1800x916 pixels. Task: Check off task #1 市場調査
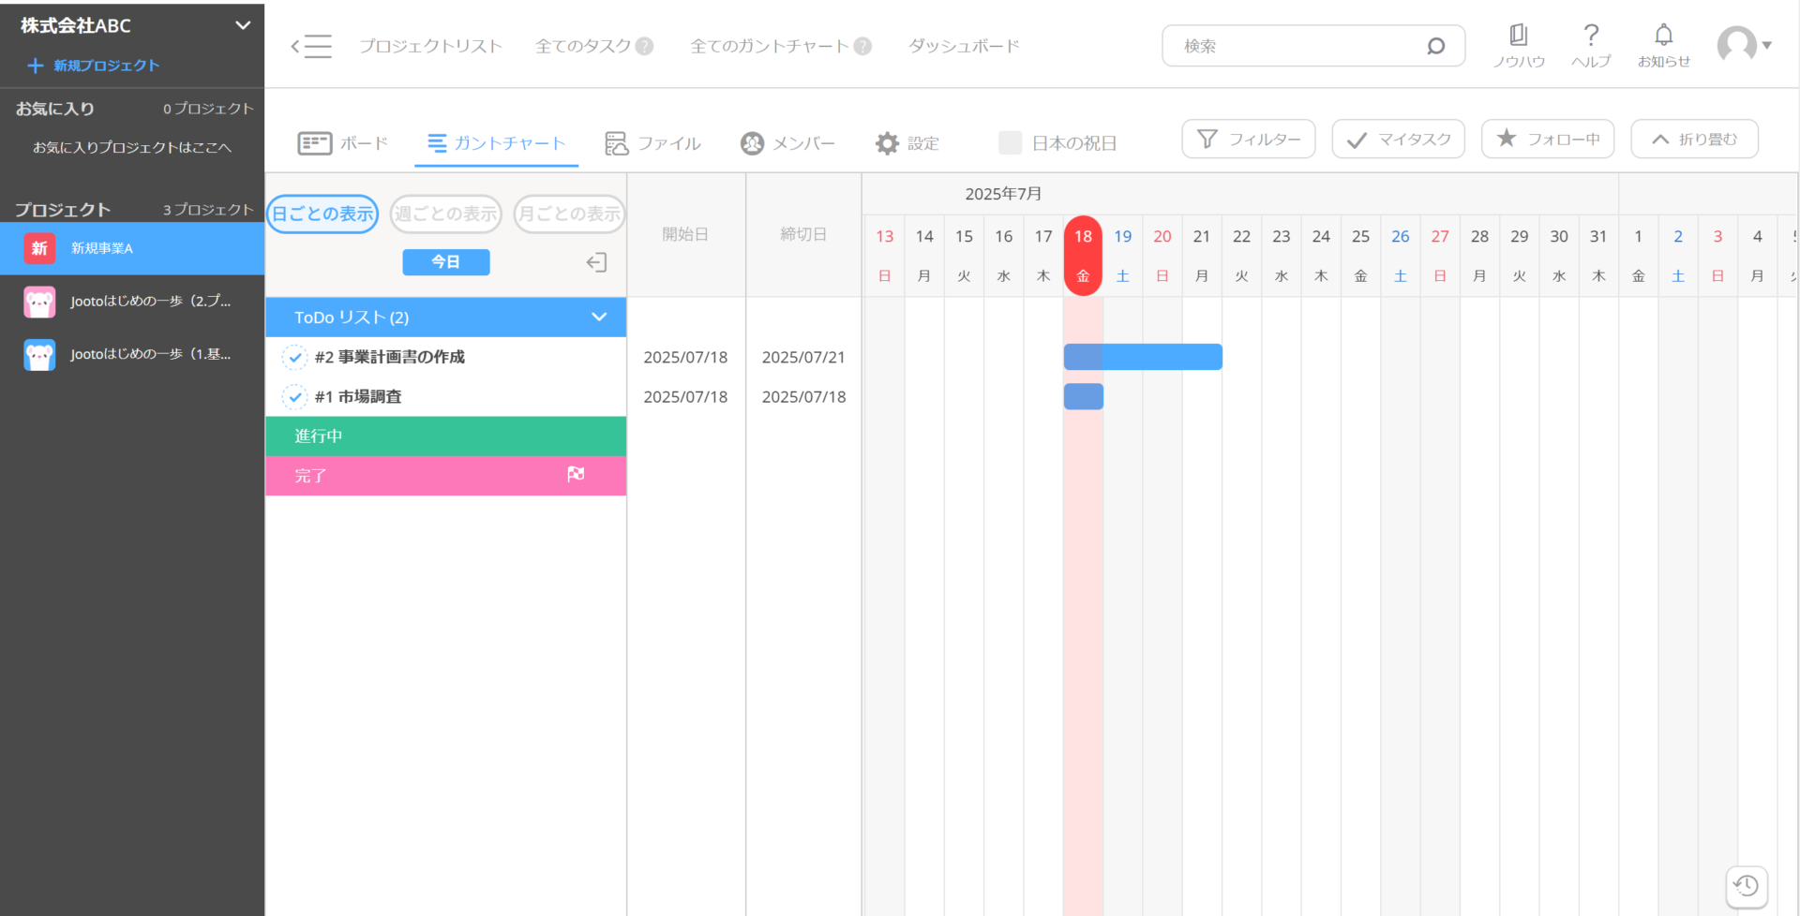(x=294, y=397)
